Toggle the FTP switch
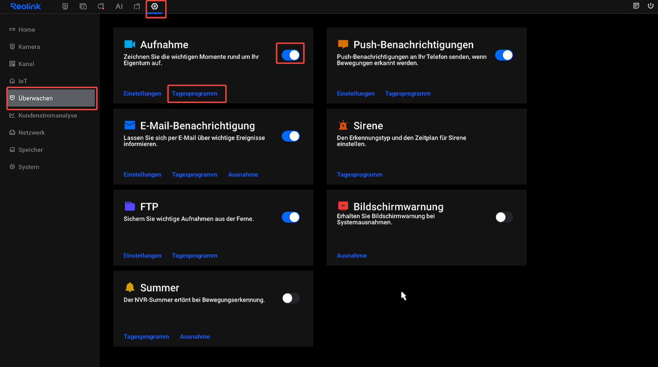The height and width of the screenshot is (367, 658). click(x=291, y=217)
